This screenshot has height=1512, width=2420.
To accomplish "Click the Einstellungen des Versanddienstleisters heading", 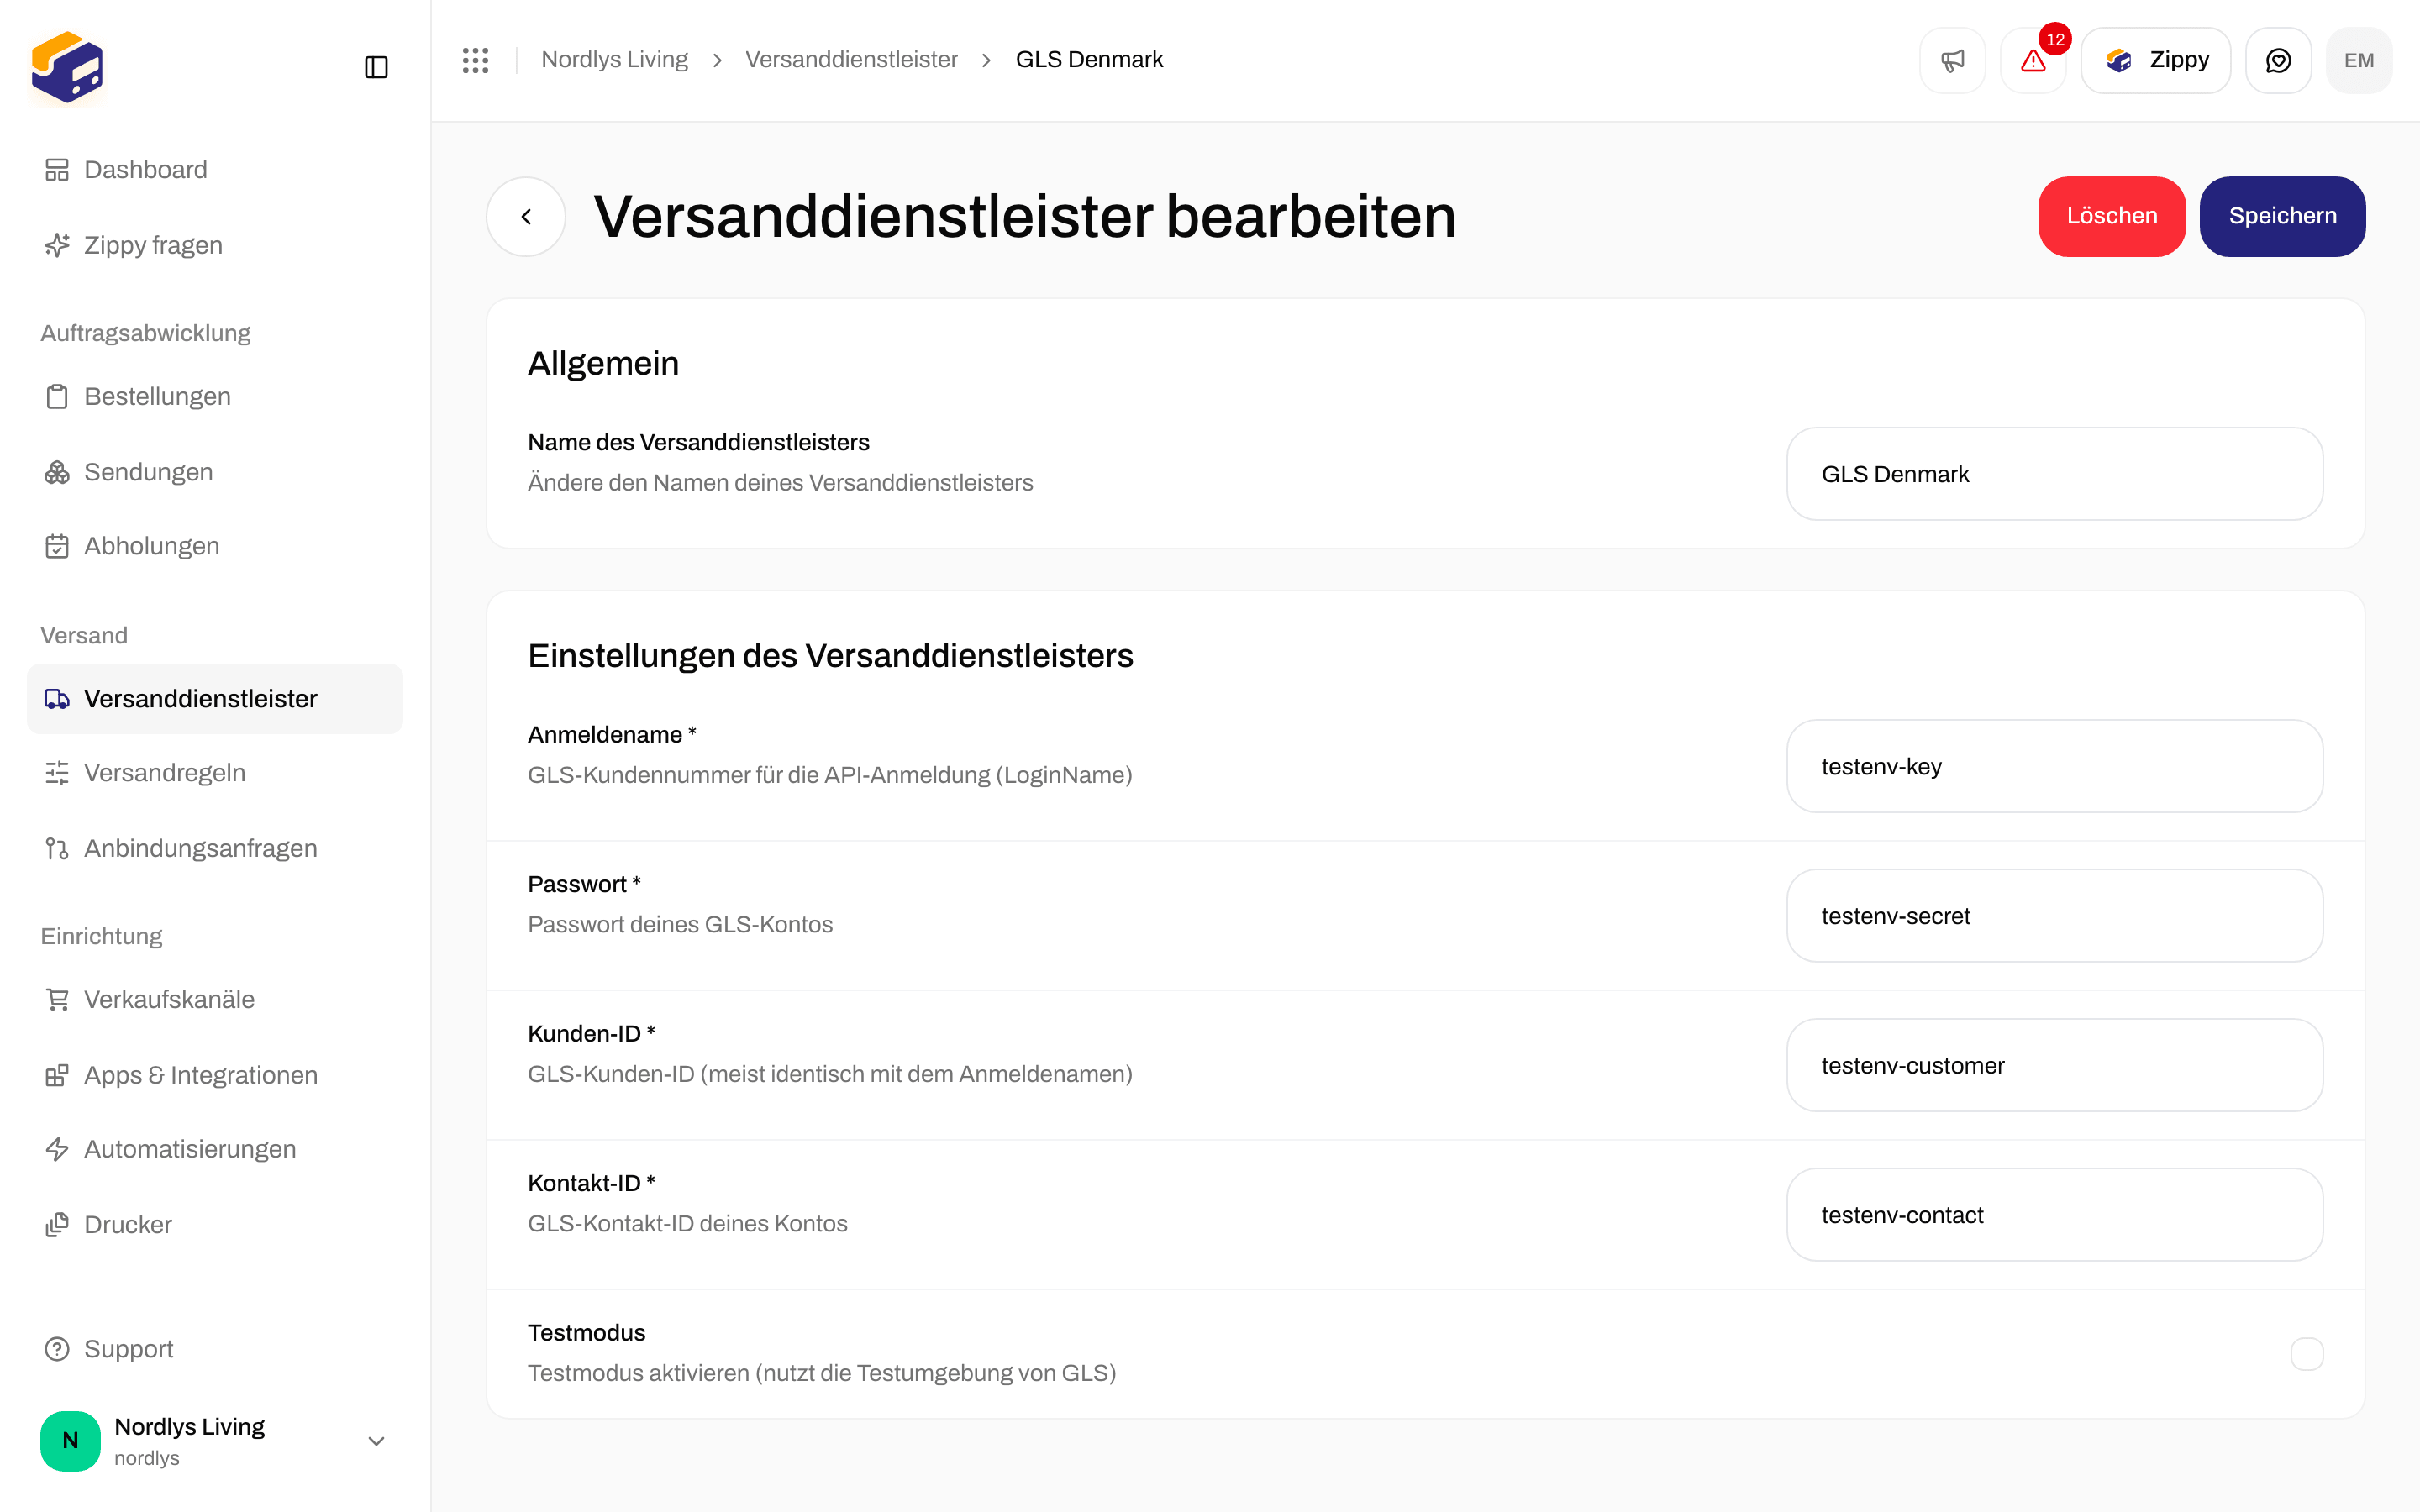I will click(830, 655).
